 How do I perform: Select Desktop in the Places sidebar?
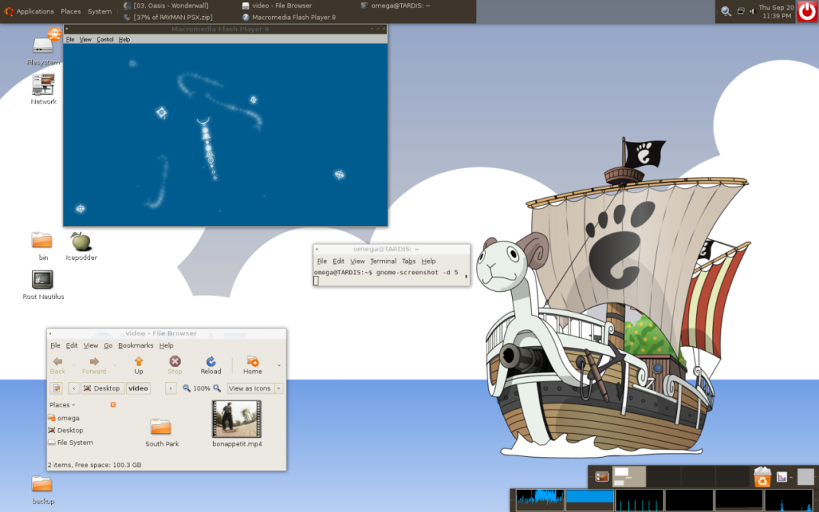coord(66,430)
